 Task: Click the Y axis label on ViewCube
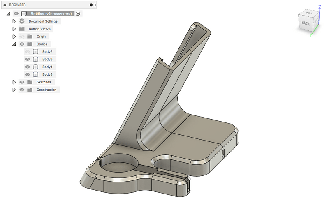pyautogui.click(x=311, y=35)
